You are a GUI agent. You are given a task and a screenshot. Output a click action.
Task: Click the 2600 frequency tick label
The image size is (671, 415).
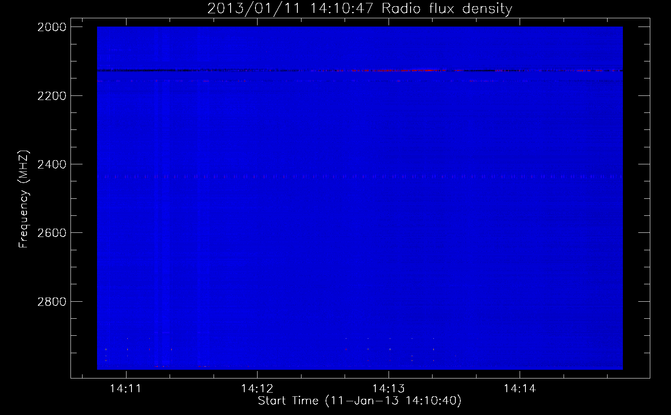[x=52, y=233]
